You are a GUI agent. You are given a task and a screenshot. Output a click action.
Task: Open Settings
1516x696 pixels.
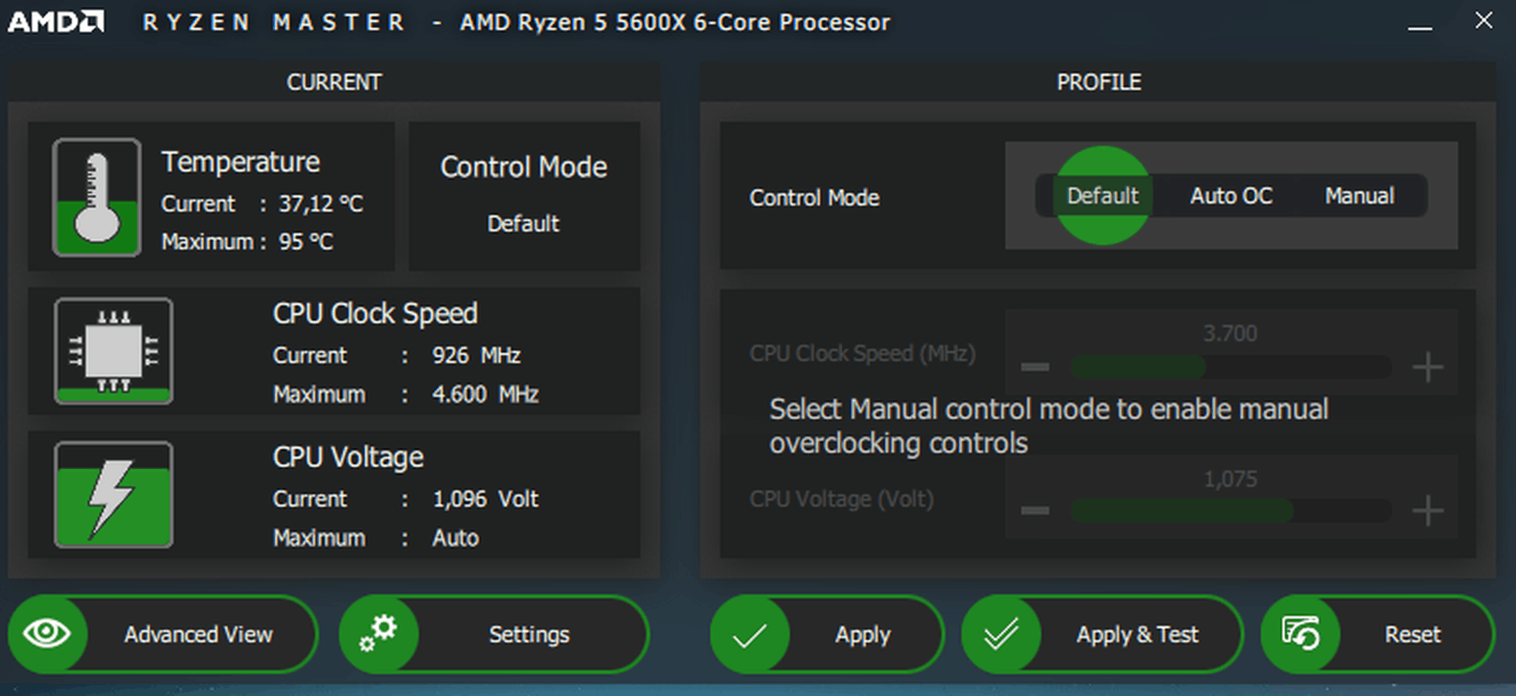pos(494,634)
